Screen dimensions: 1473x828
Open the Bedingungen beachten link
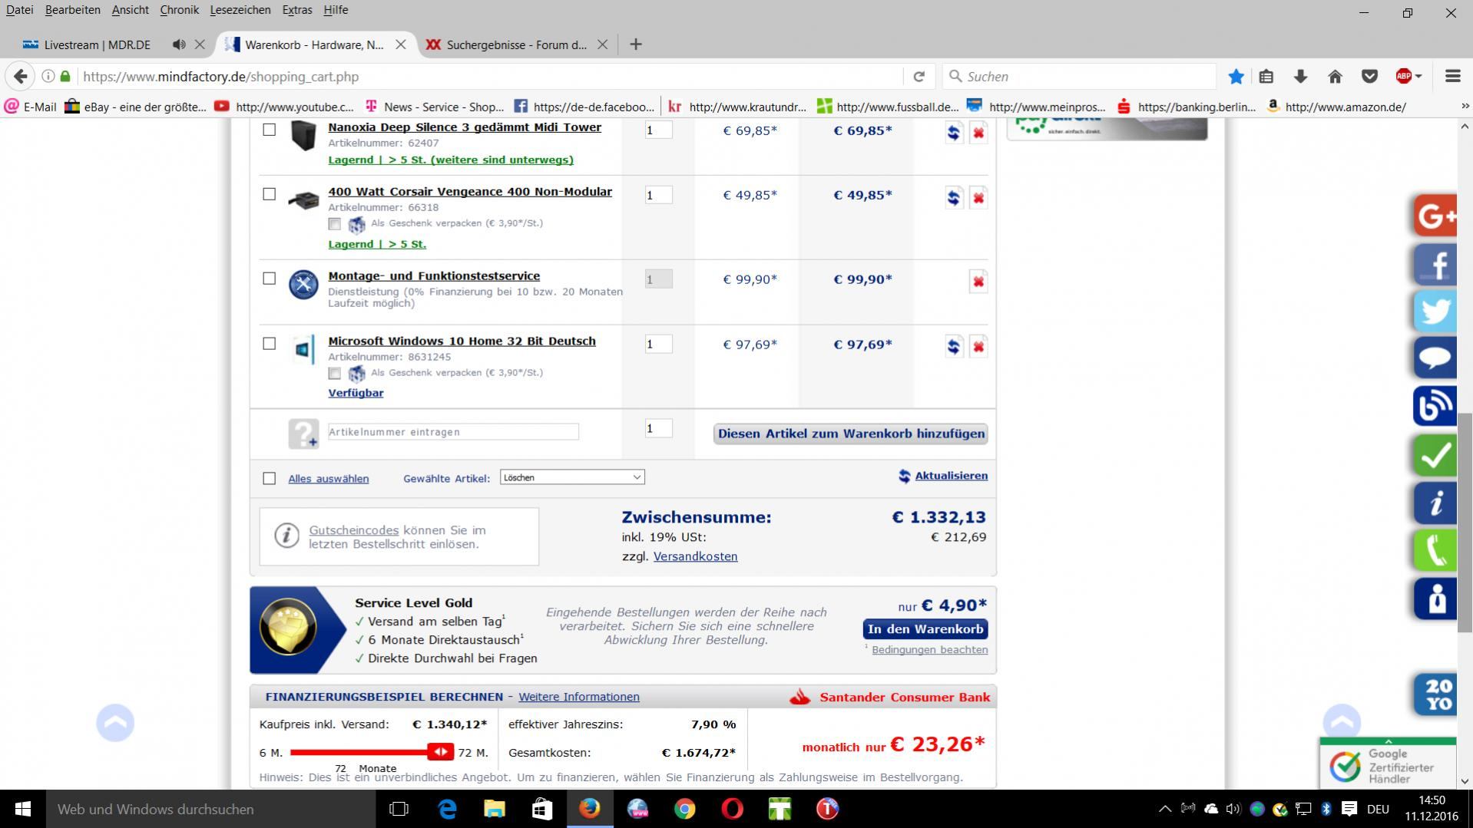pyautogui.click(x=929, y=650)
